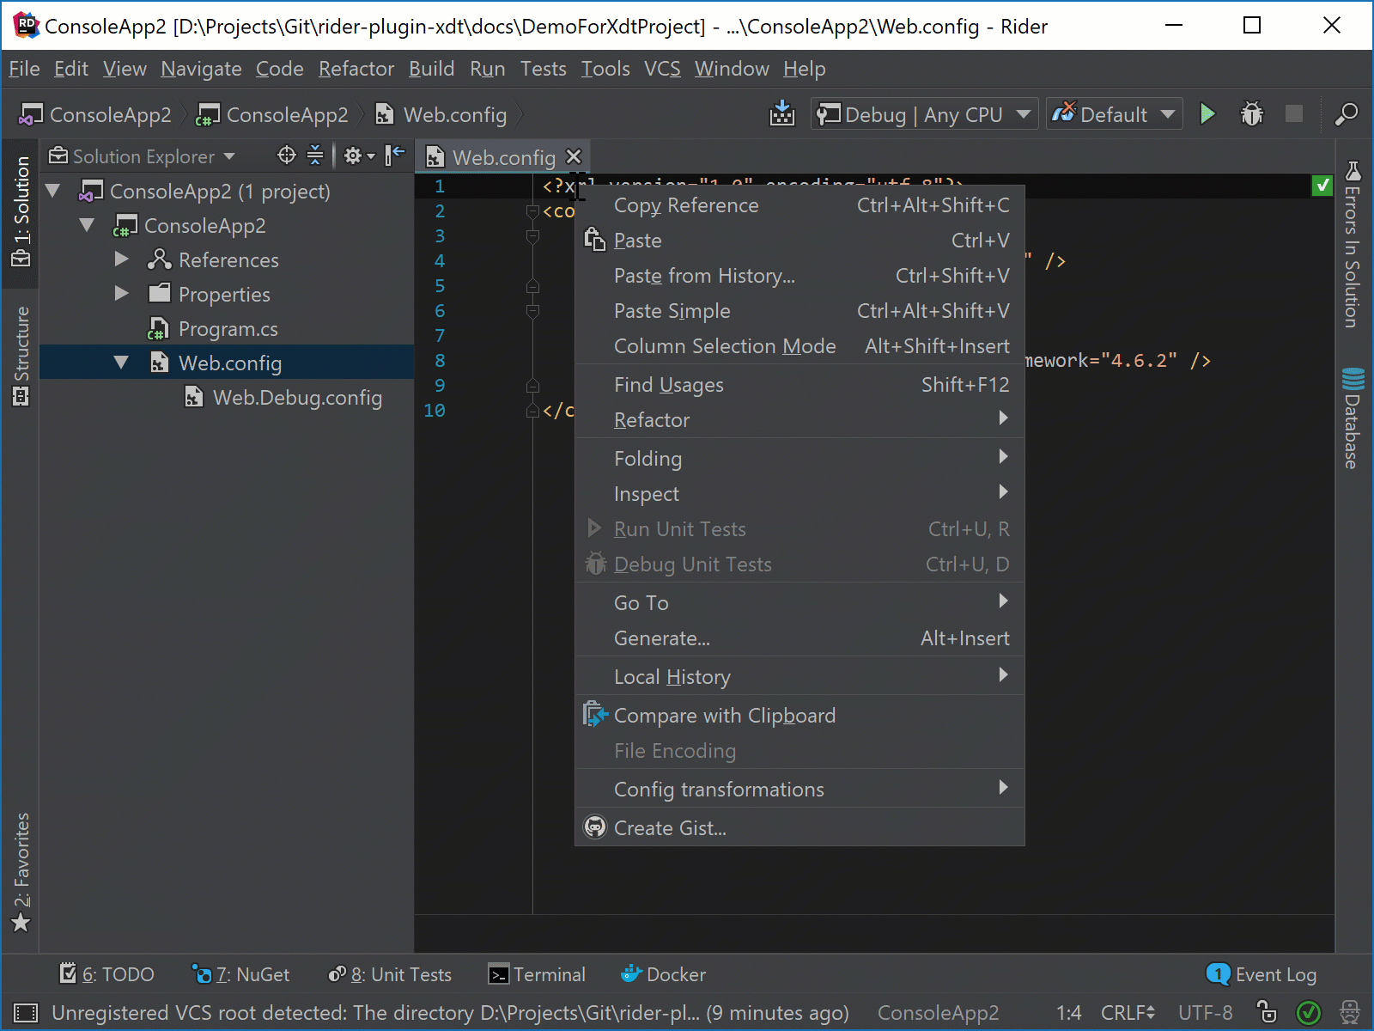Run the ConsoleApp2 project
This screenshot has width=1374, height=1031.
1207,113
